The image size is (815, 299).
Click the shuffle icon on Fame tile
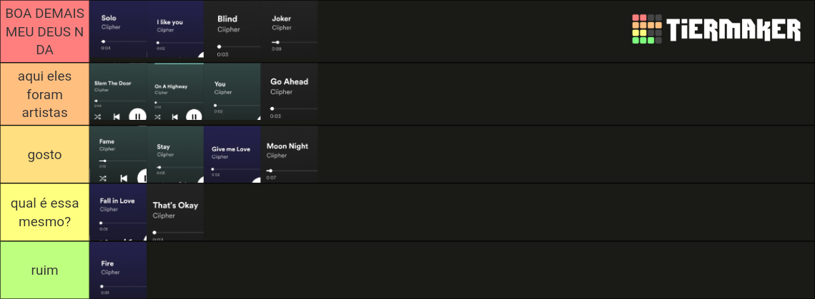(x=103, y=178)
